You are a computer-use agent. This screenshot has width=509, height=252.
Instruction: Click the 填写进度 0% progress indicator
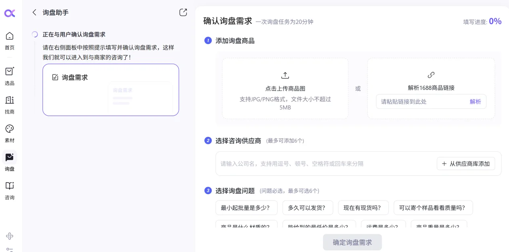pos(482,22)
